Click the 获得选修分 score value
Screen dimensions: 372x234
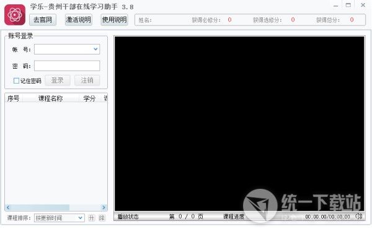pyautogui.click(x=293, y=20)
